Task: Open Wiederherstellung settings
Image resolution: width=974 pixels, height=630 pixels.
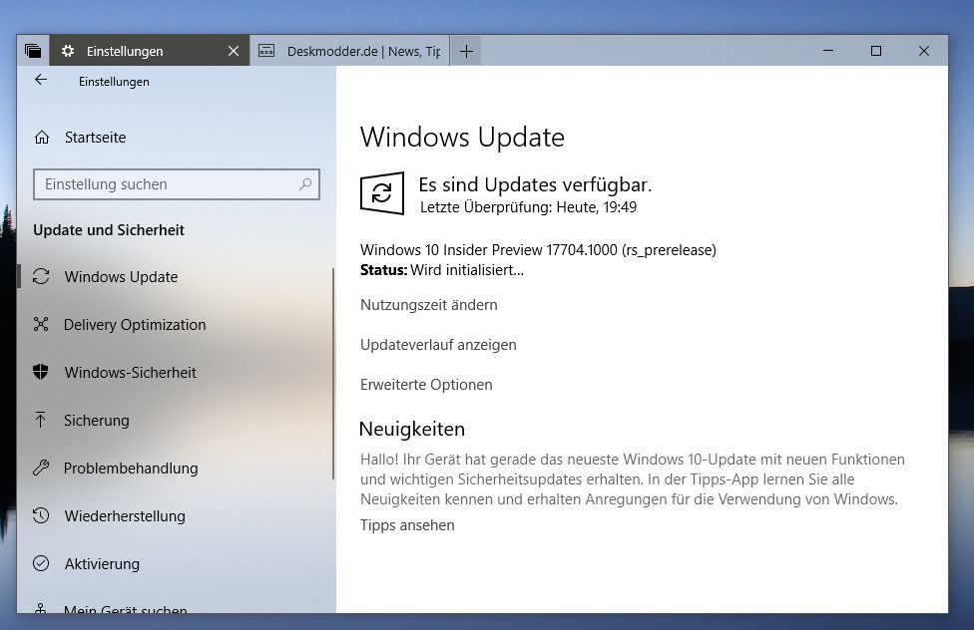Action: [x=125, y=515]
